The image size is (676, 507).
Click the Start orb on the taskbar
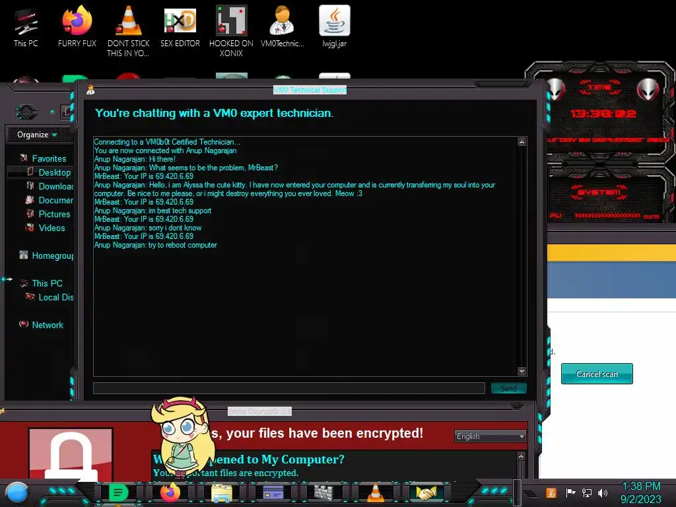click(x=17, y=492)
